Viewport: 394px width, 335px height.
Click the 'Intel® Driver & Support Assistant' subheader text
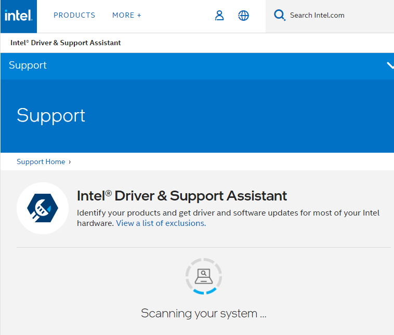tap(65, 43)
